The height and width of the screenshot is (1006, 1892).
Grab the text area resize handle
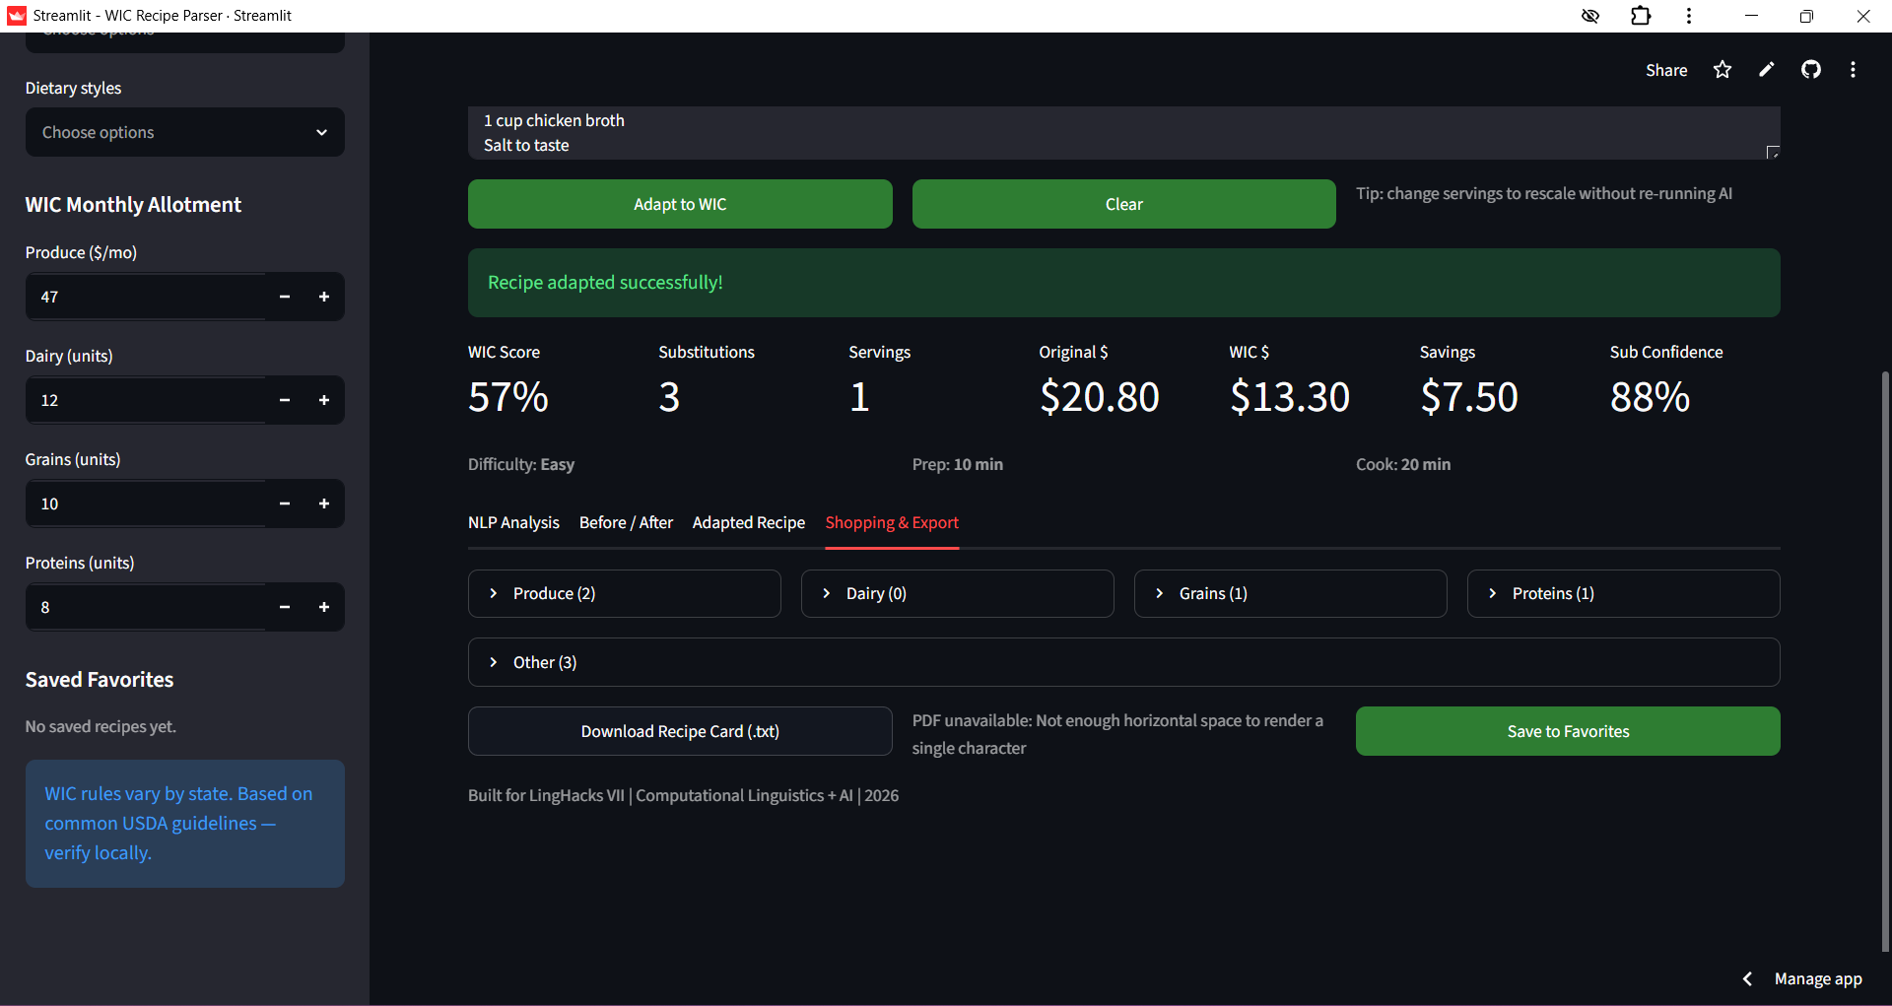(x=1773, y=152)
